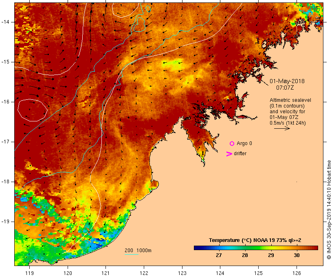Image resolution: width=334 pixels, height=277 pixels.
Task: Click the latitude label -17
Action: coord(5,142)
